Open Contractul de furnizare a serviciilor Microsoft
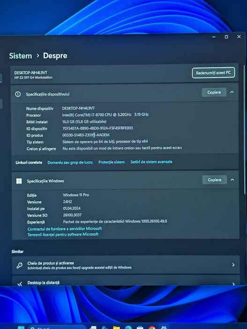This screenshot has height=329, width=247. [65, 229]
